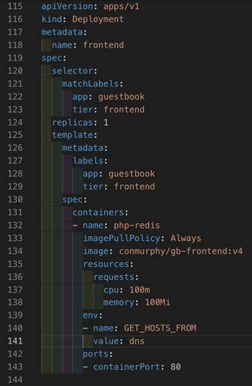Click the cpu 100m value

coord(139,290)
